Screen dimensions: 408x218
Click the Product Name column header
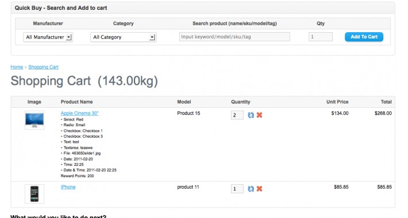point(77,102)
